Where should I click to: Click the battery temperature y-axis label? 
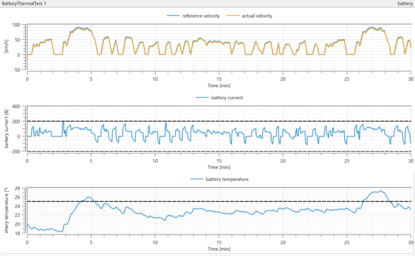click(6, 210)
